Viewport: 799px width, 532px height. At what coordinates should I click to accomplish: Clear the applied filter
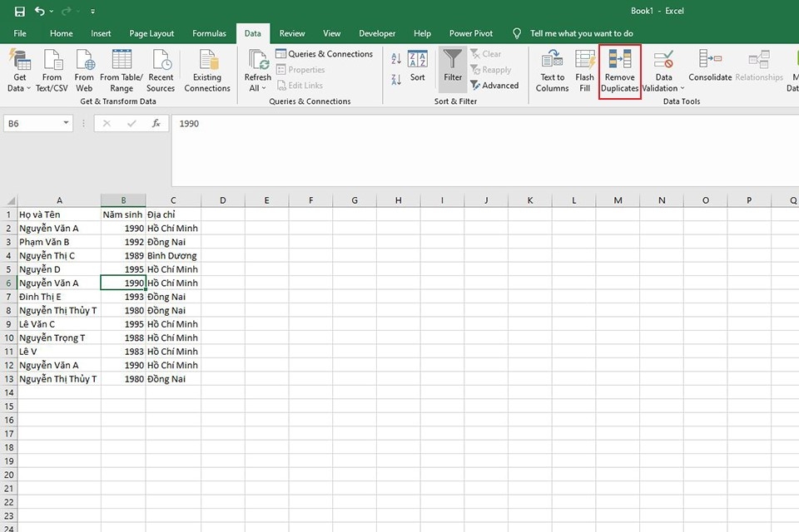[485, 53]
